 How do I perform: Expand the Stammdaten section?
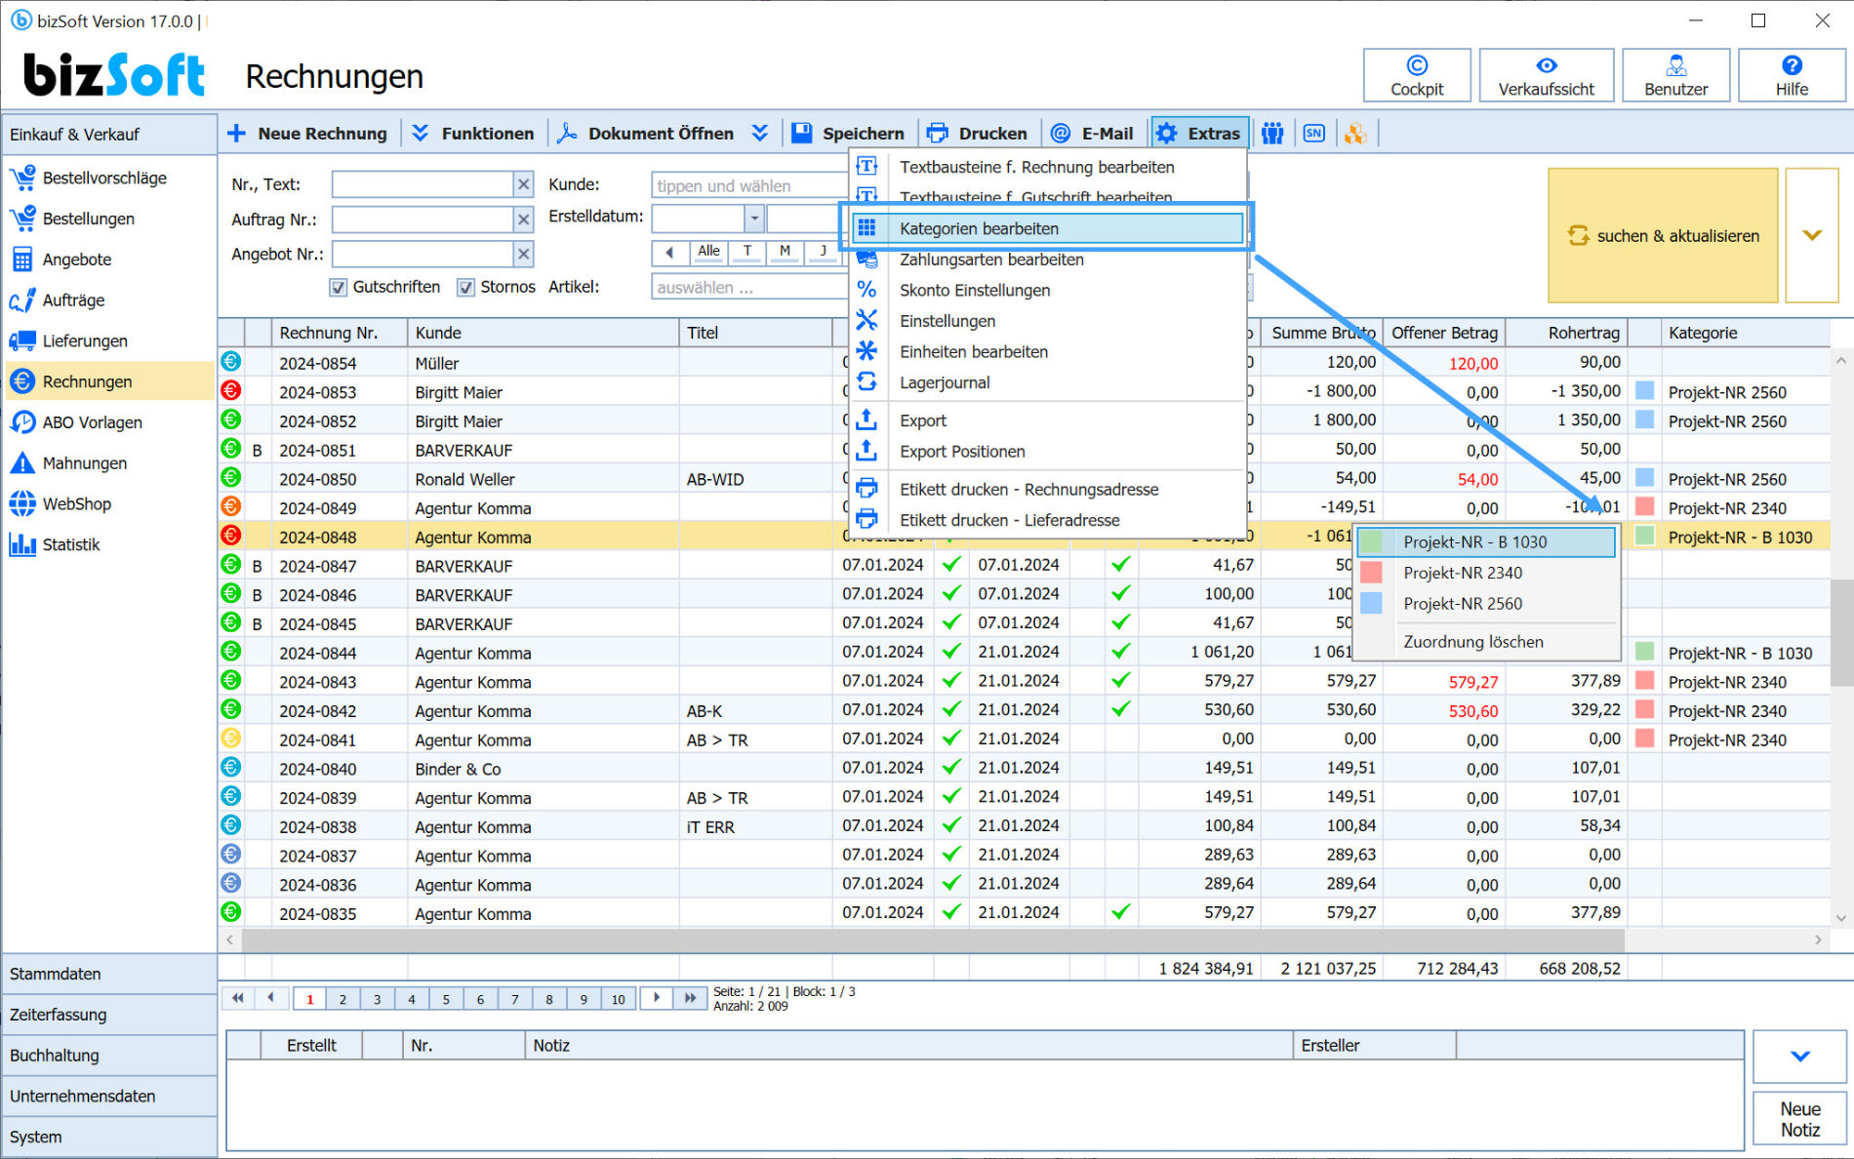(109, 974)
